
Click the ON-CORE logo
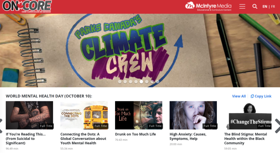click(x=27, y=6)
